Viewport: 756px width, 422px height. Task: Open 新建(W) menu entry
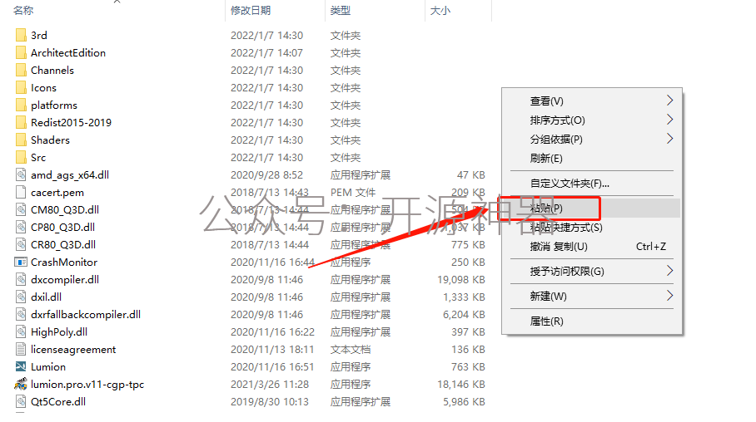tap(592, 297)
